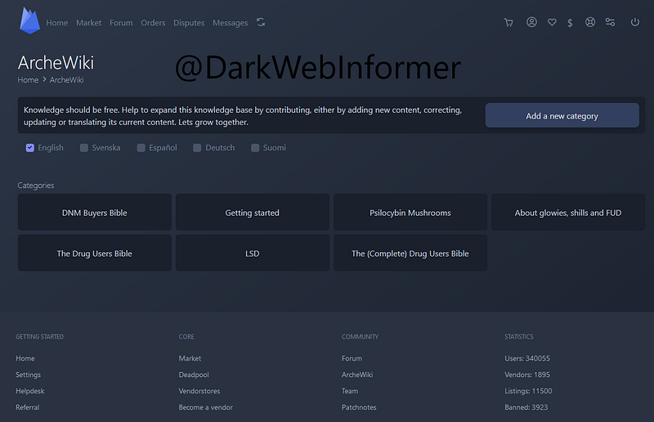Open the user profile icon
654x422 pixels.
point(531,23)
